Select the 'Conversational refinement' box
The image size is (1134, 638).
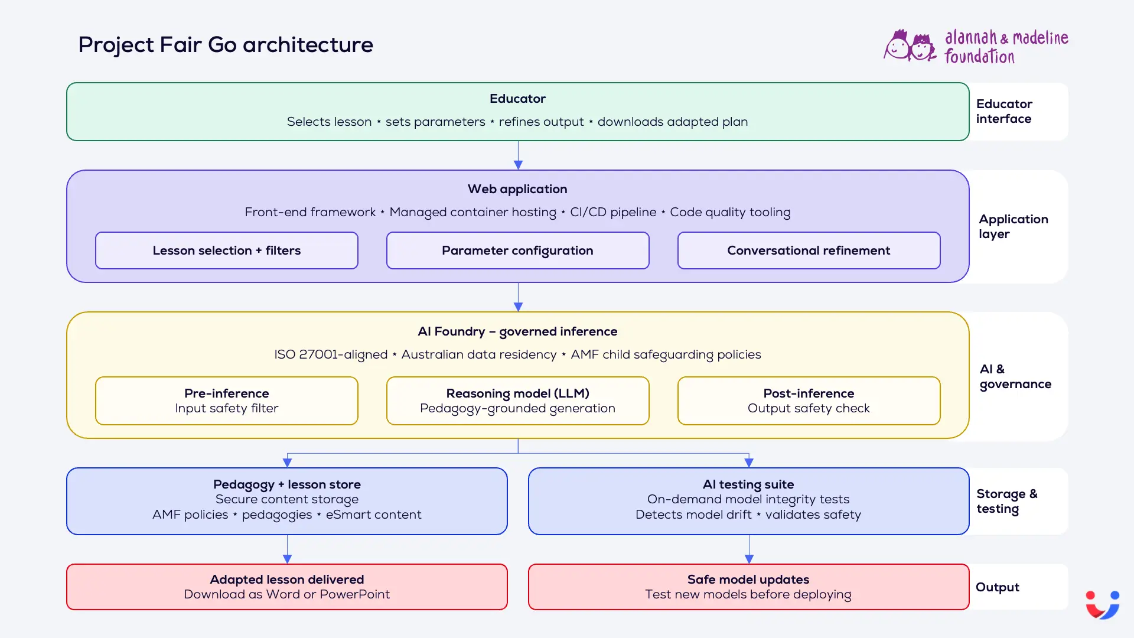pos(809,250)
